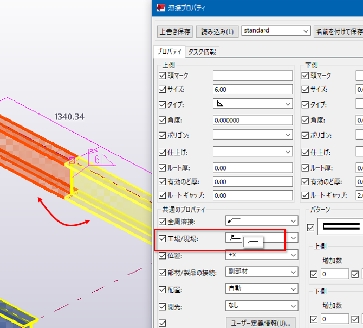Select the plain line weld option popup

(x=253, y=242)
